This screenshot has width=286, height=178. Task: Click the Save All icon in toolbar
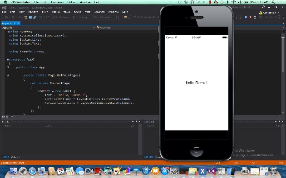click(35, 17)
